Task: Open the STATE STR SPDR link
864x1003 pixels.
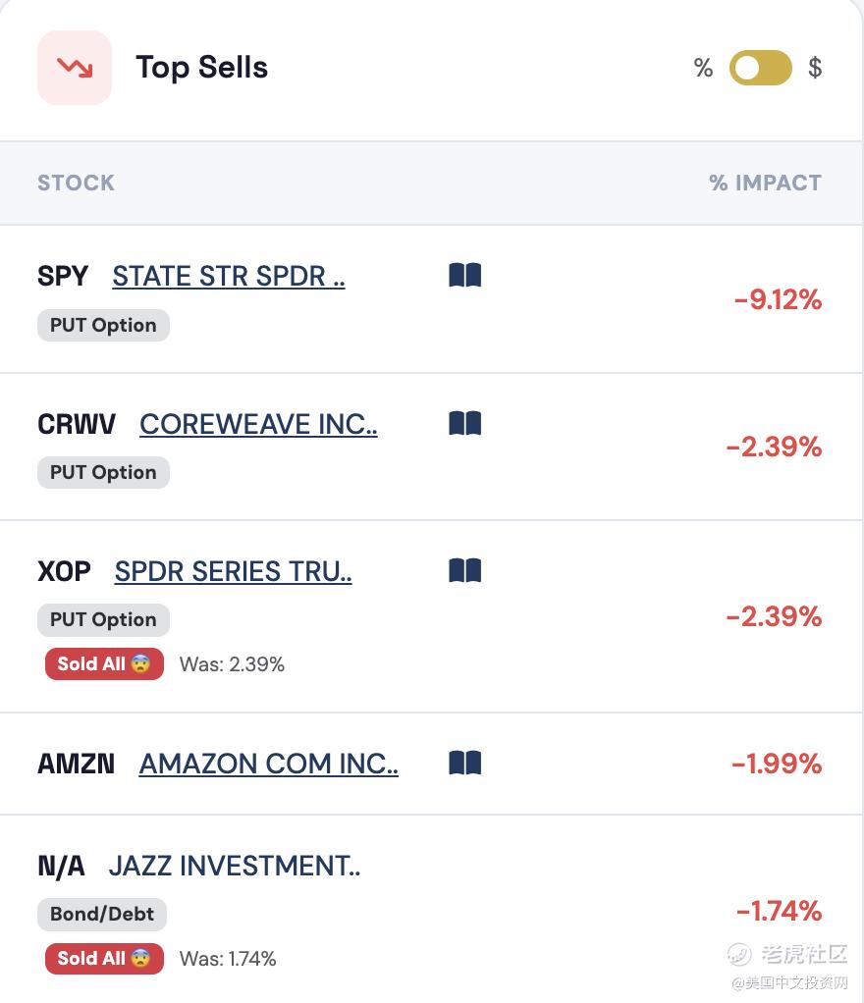Action: (229, 277)
